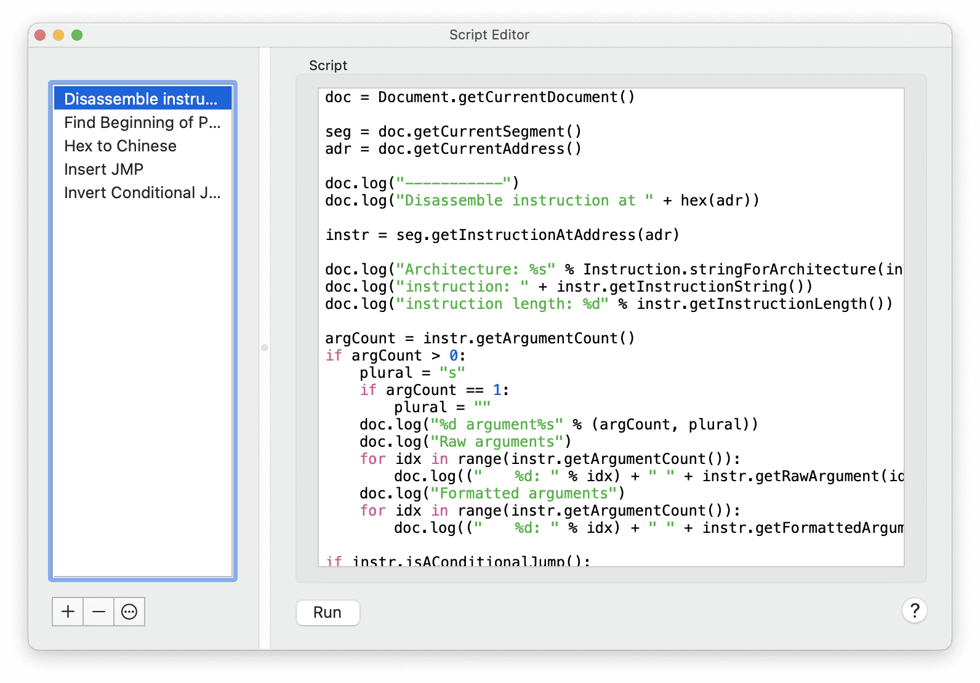This screenshot has width=980, height=683.
Task: Click the 'Disassemble instruction at' log line
Action: (x=542, y=201)
